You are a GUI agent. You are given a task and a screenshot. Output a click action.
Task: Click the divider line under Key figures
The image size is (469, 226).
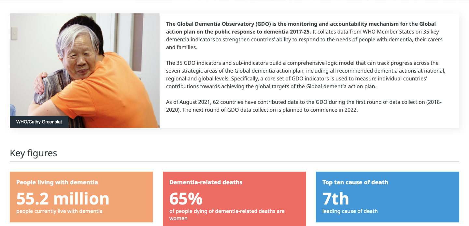(234, 162)
